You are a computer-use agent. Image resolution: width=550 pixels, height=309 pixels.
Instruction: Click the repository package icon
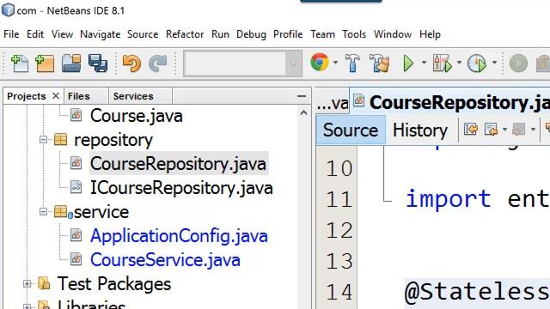61,139
